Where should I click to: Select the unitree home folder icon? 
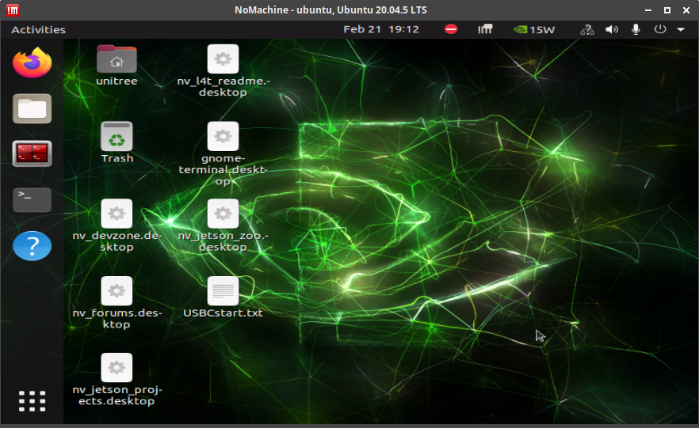point(116,59)
